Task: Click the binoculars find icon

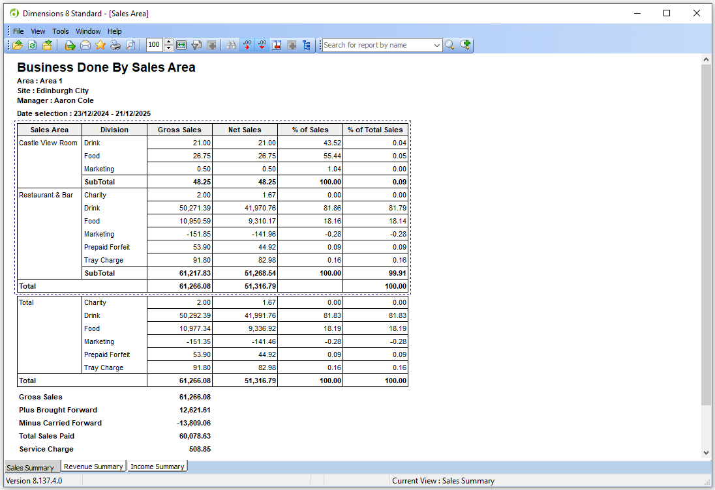Action: coord(231,45)
